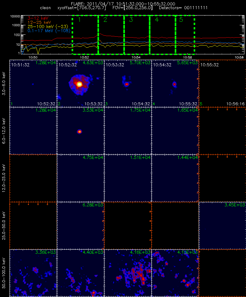Click the 10000 count-rate axis label

pos(15,16)
